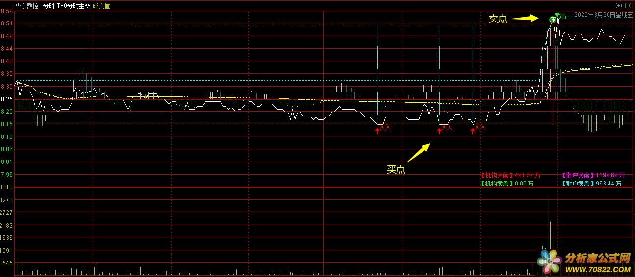
Task: Click the 545 volume axis label
Action: (7, 263)
